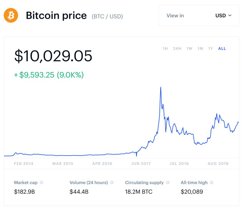Switch chart to 24H range
This screenshot has width=243, height=211.
177,48
